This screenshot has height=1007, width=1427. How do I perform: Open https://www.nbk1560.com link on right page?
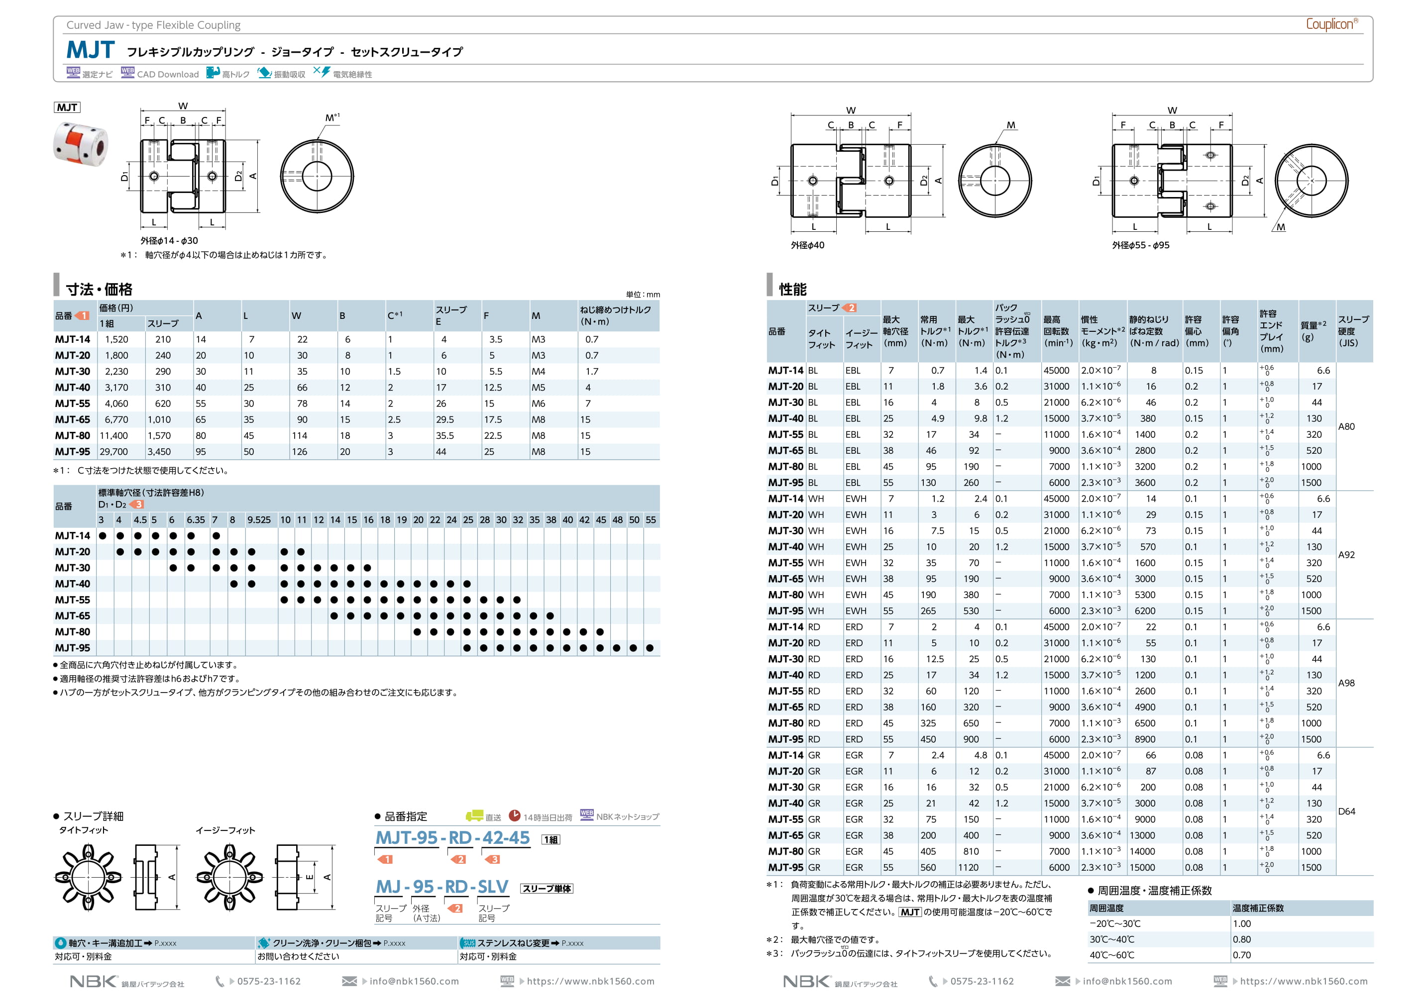click(1304, 981)
